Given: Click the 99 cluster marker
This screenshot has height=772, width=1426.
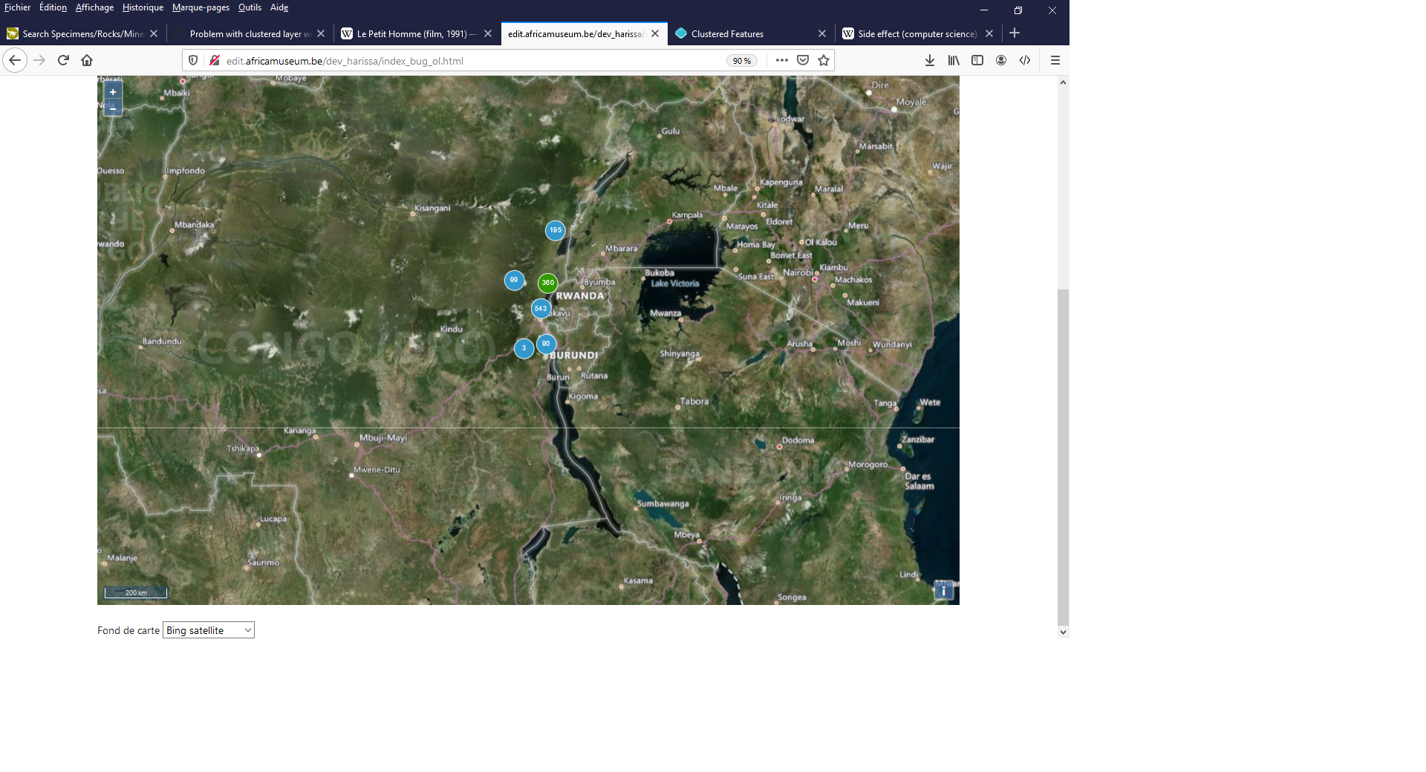Looking at the screenshot, I should 514,281.
